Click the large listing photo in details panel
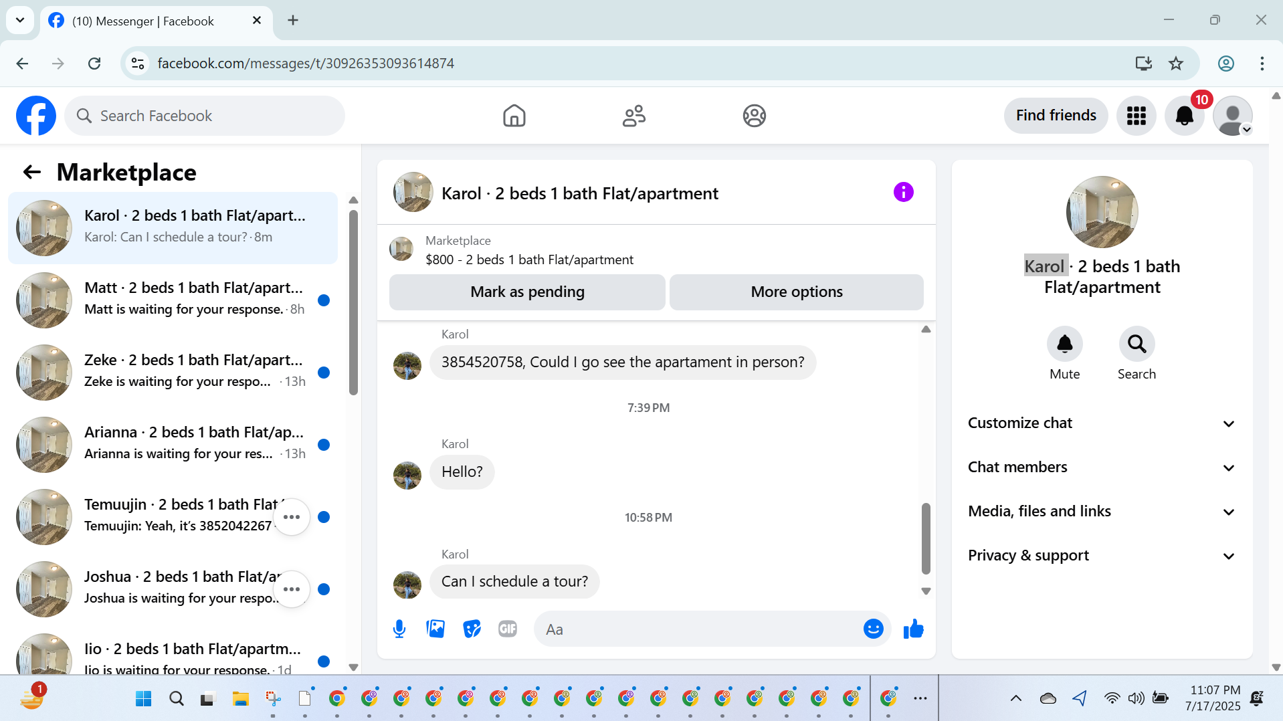This screenshot has height=721, width=1283. pos(1102,212)
